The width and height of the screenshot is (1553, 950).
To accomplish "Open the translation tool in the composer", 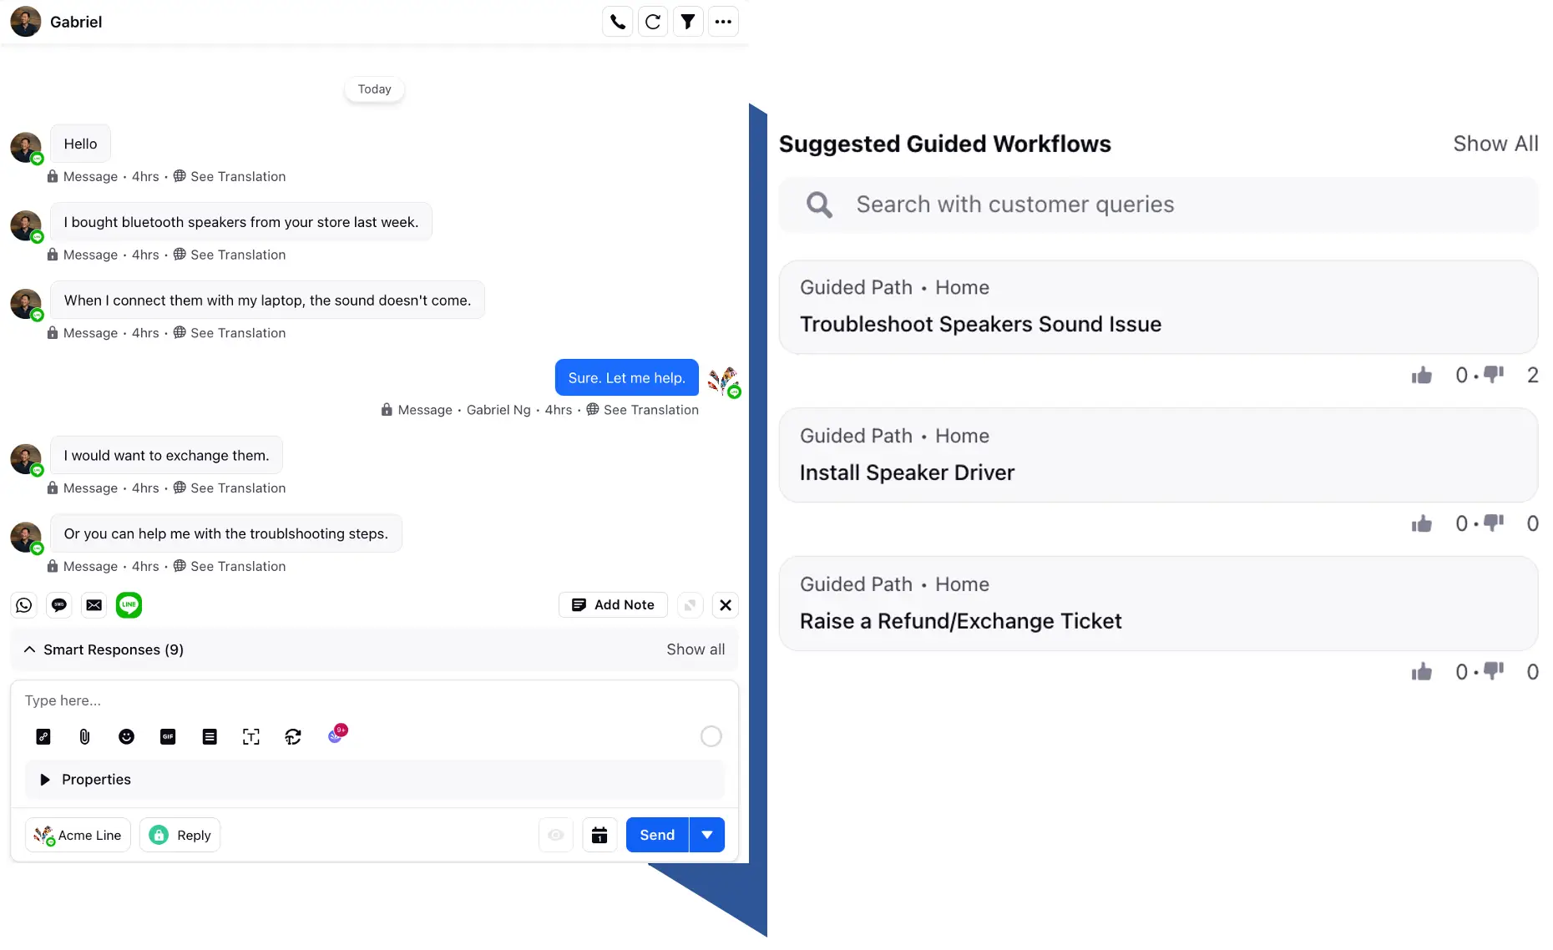I will (292, 736).
